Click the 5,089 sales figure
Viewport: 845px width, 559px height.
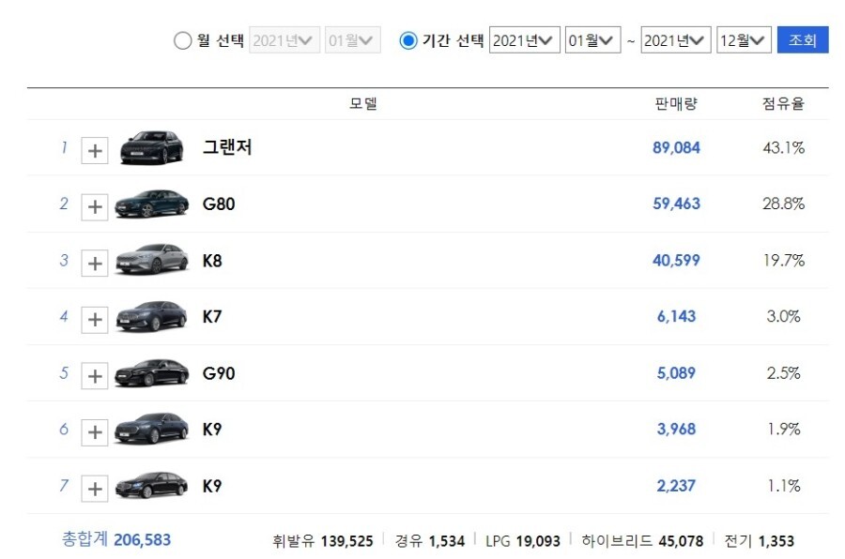tap(676, 372)
